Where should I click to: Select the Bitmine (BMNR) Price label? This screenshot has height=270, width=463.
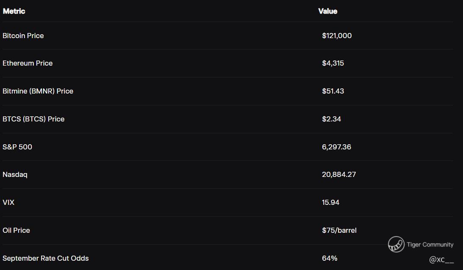pyautogui.click(x=38, y=91)
